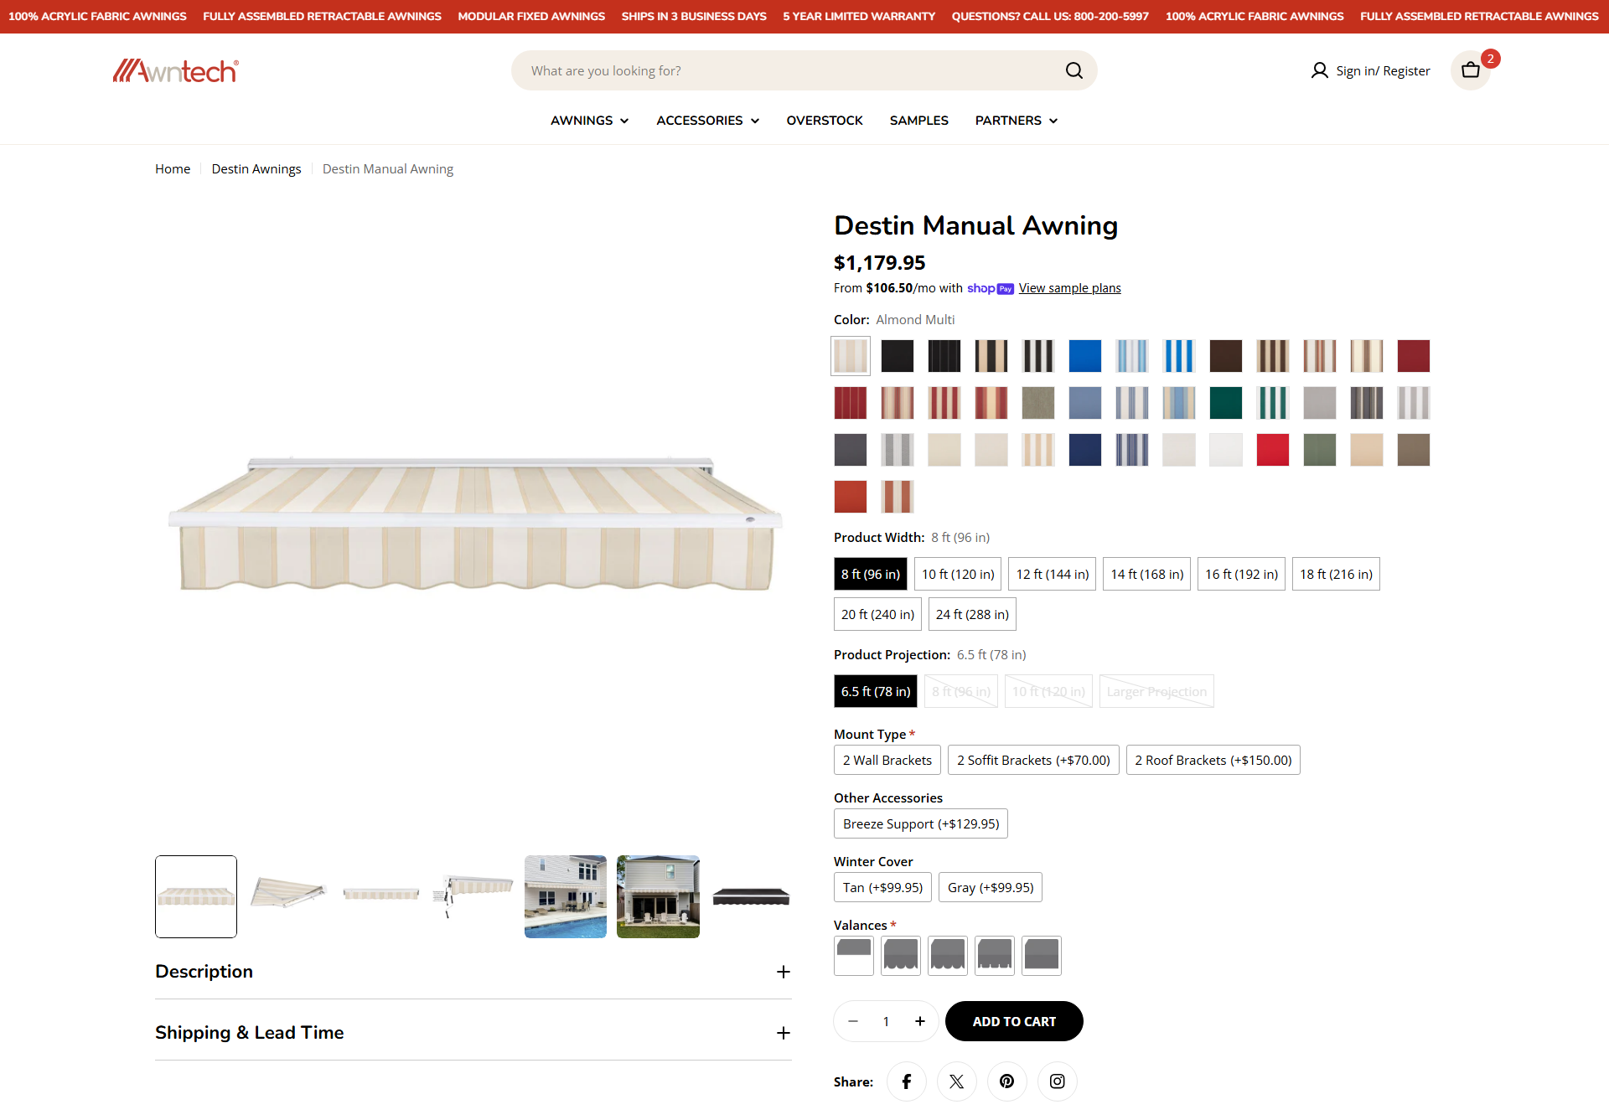View the retracted awning thumbnail
Screen dimensions: 1609x1120
(380, 896)
